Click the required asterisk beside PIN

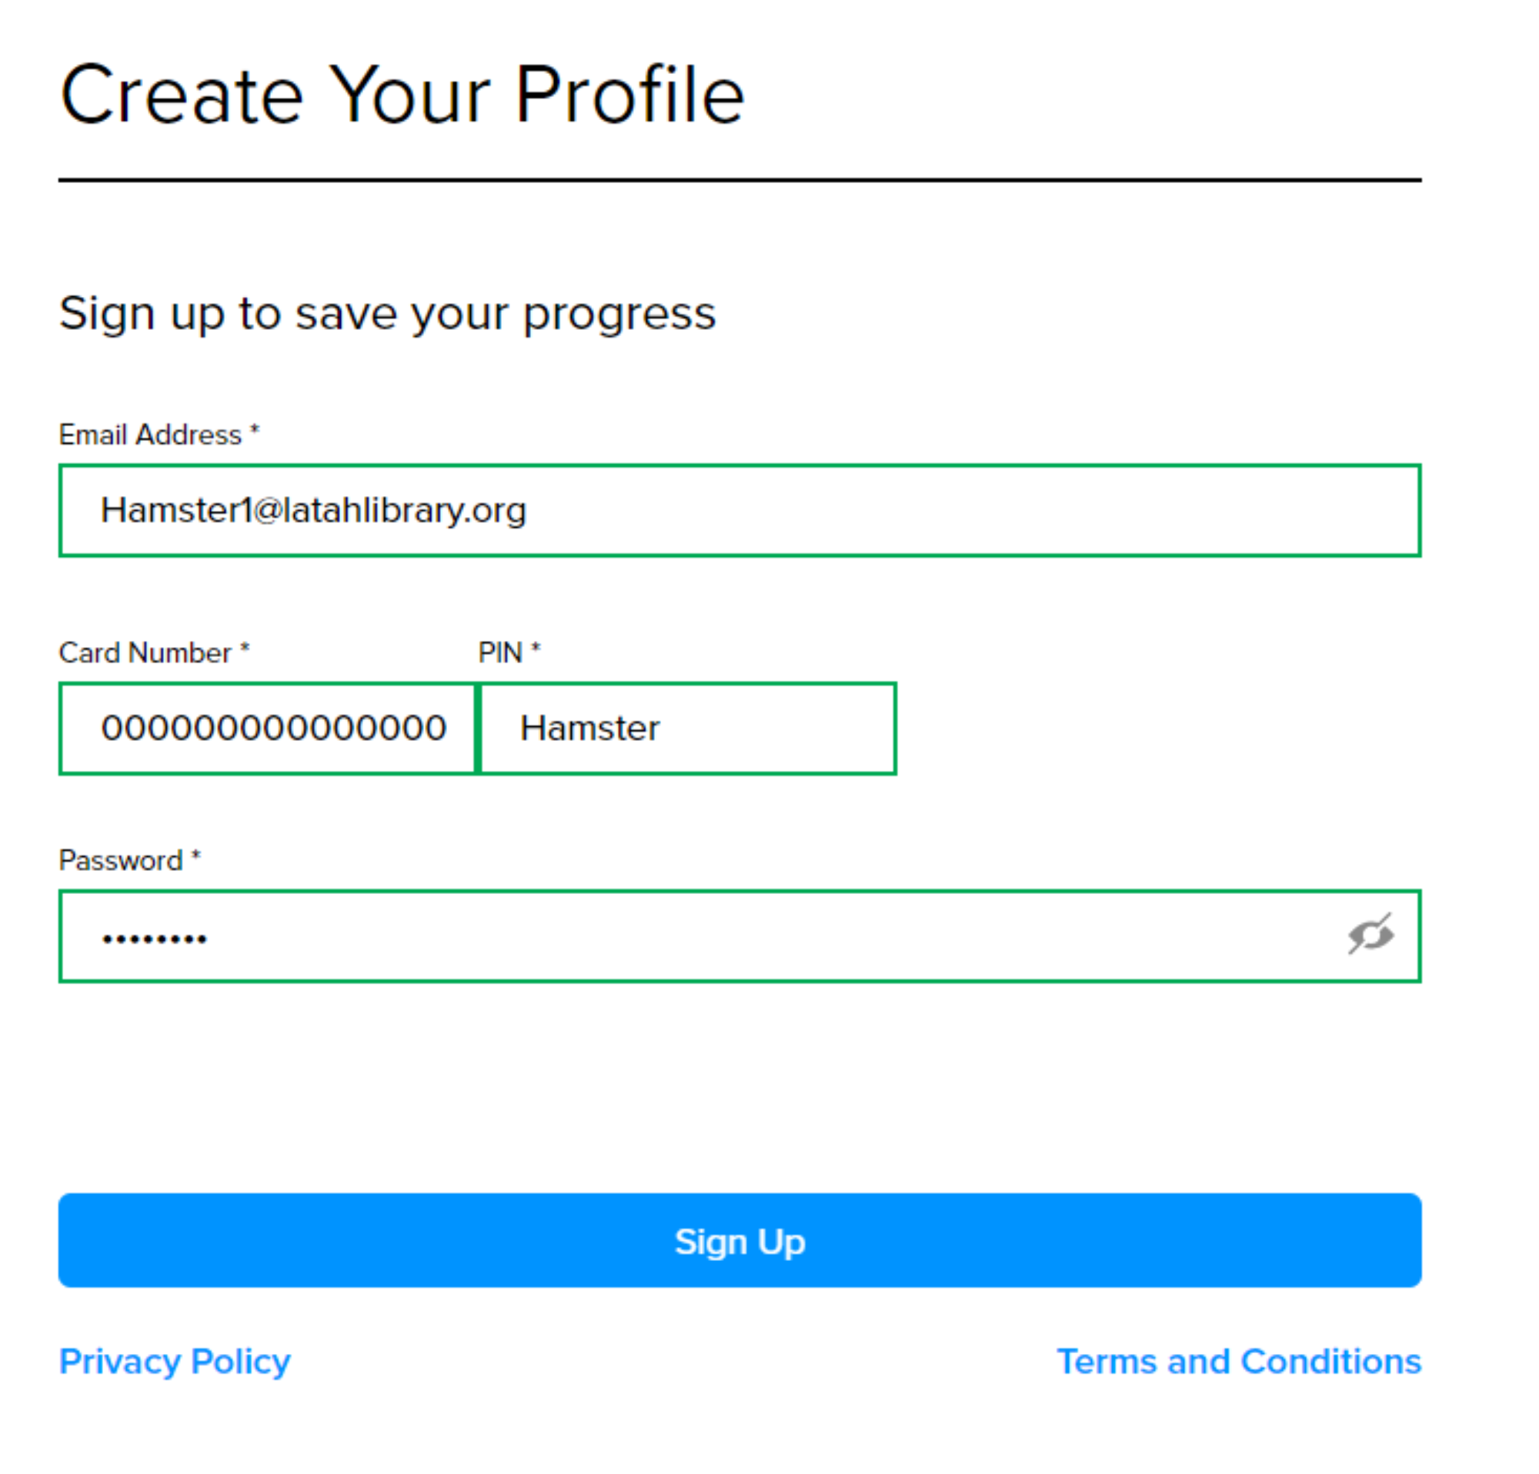pos(536,648)
